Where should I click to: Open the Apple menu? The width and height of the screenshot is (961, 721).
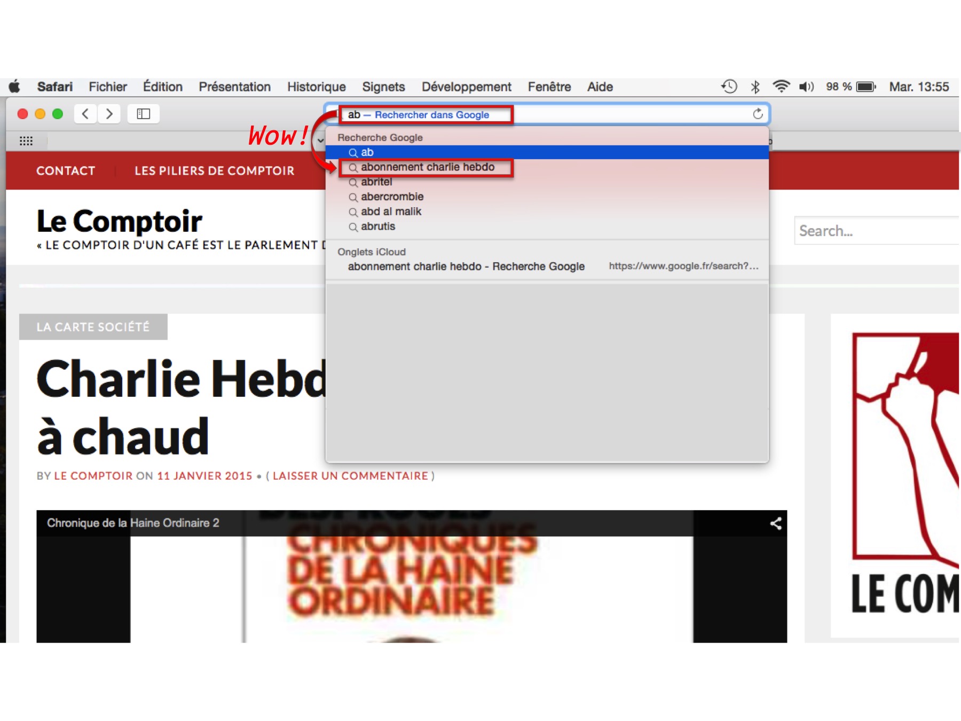click(15, 87)
